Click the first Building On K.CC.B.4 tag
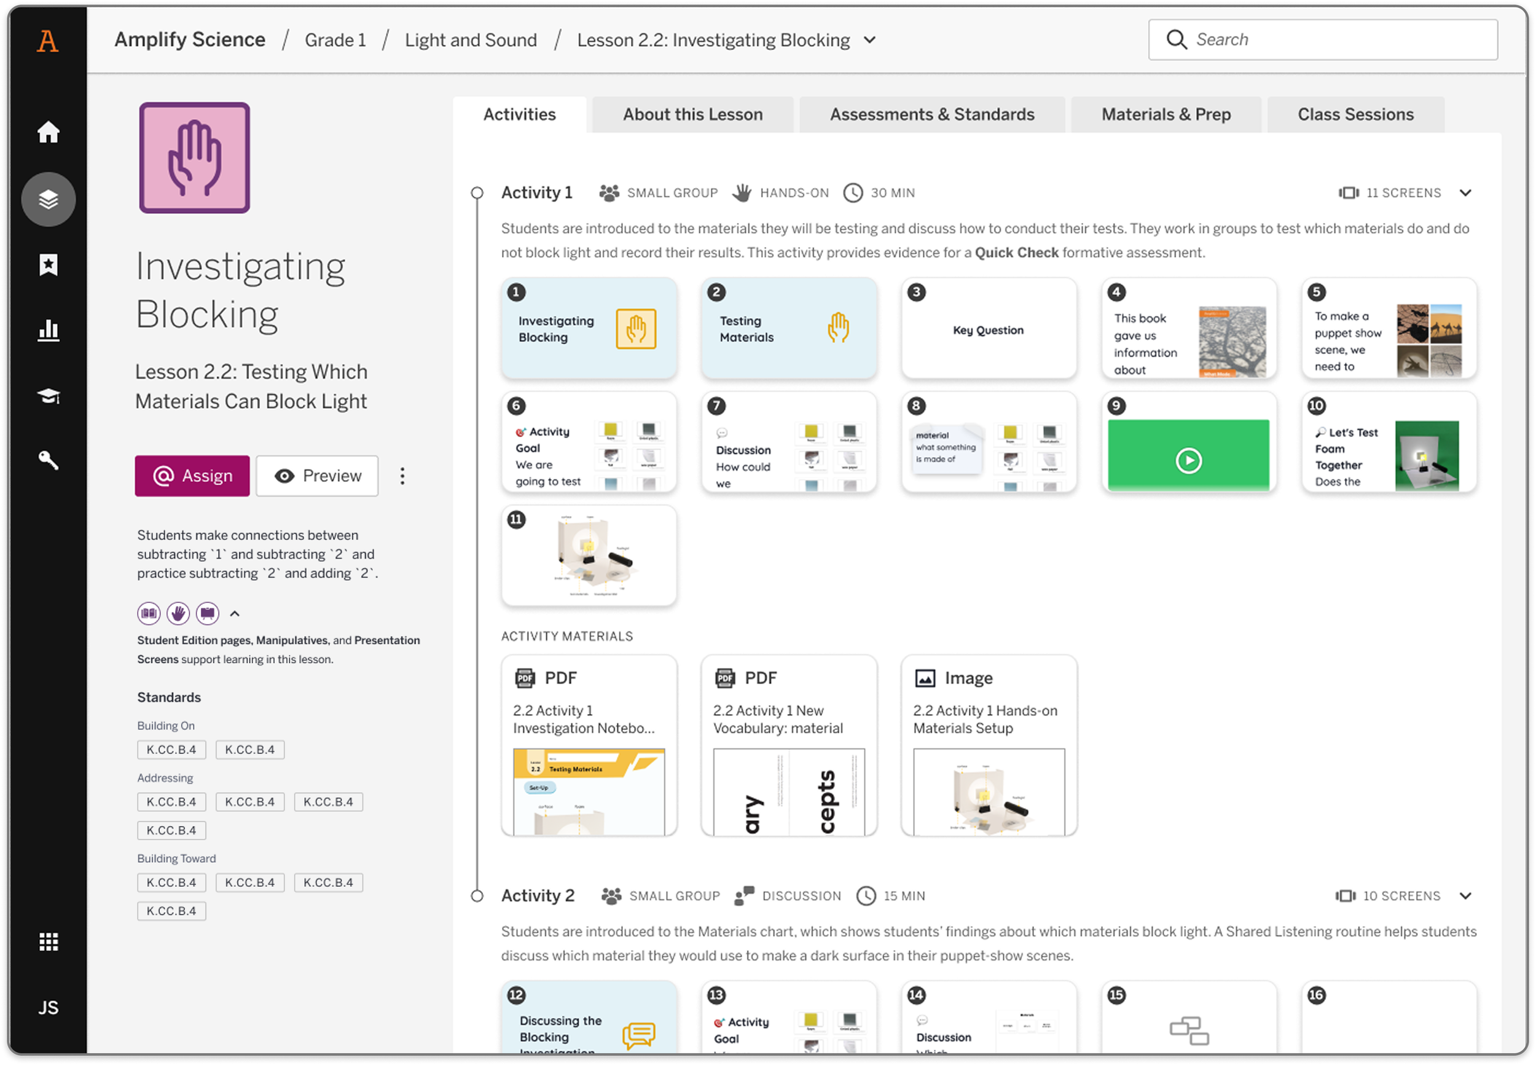Image resolution: width=1536 pixels, height=1065 pixels. click(171, 749)
